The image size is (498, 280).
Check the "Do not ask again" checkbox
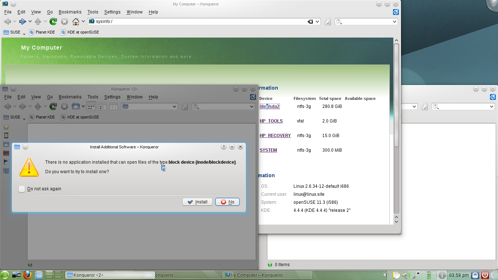coord(22,189)
